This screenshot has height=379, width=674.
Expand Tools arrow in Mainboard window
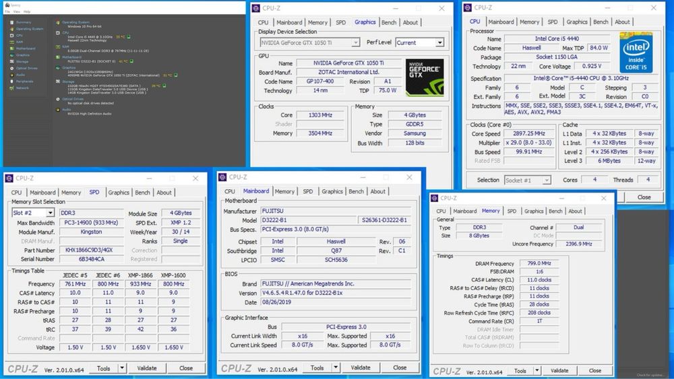click(336, 368)
